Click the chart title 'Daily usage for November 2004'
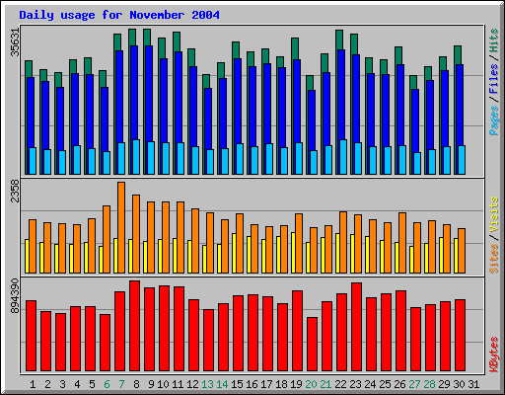Viewport: 505px width, 395px height. click(119, 15)
